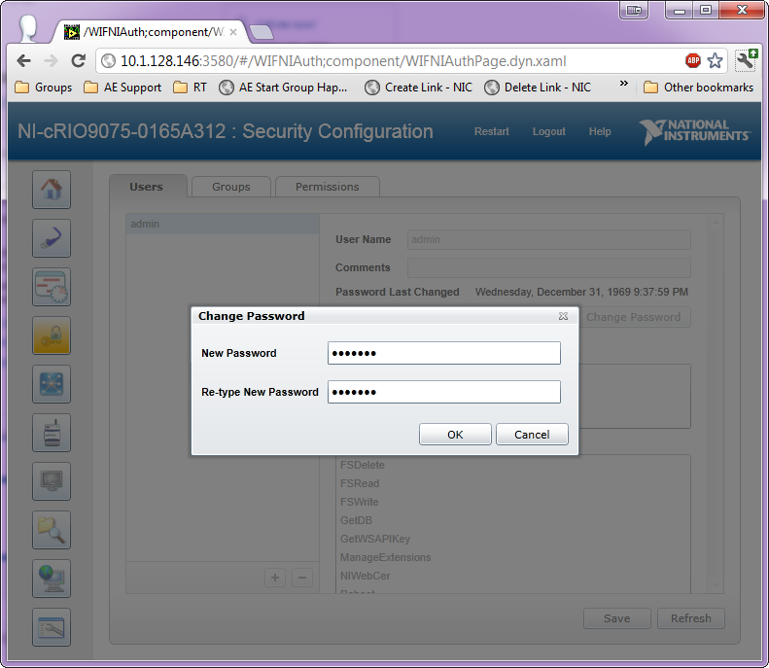Viewport: 769px width, 668px height.
Task: Open the Network Configuration sidebar icon
Action: point(52,238)
